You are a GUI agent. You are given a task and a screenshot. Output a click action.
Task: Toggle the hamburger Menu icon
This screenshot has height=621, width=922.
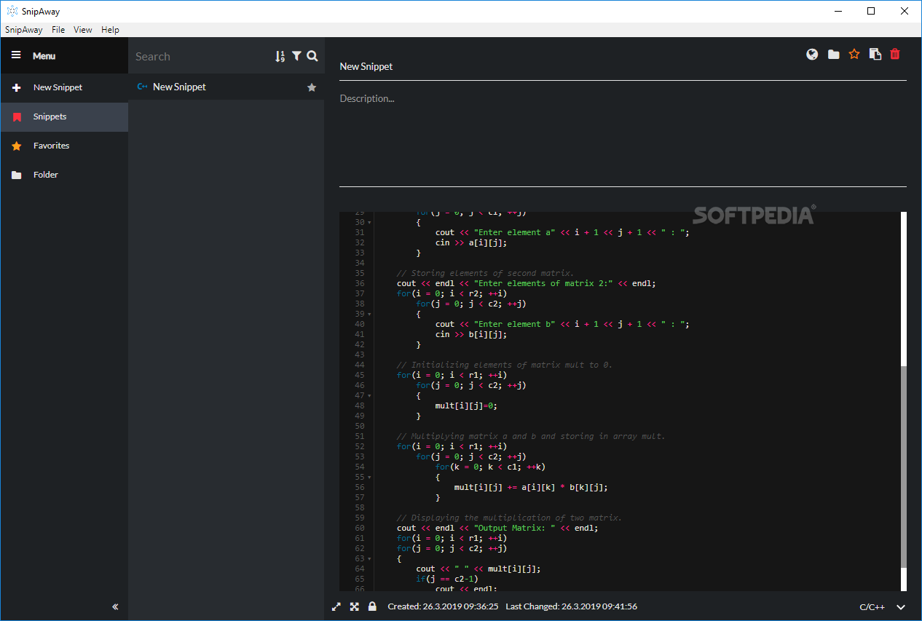click(16, 55)
